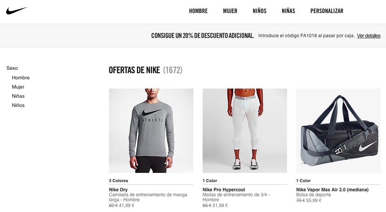The image size is (386, 212).
Task: Filter by Niños in Sexo sidebar
Action: click(x=18, y=105)
